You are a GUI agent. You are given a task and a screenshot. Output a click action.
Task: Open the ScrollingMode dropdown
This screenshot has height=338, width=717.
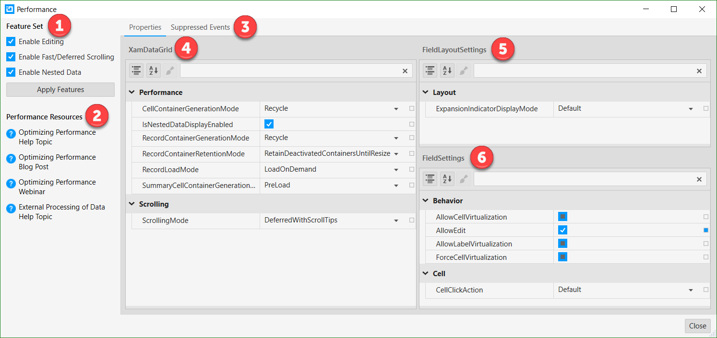point(396,221)
